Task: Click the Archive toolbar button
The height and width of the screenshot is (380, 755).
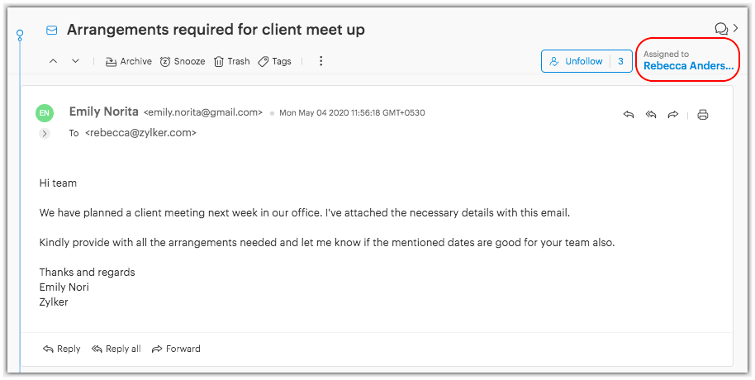Action: tap(129, 61)
